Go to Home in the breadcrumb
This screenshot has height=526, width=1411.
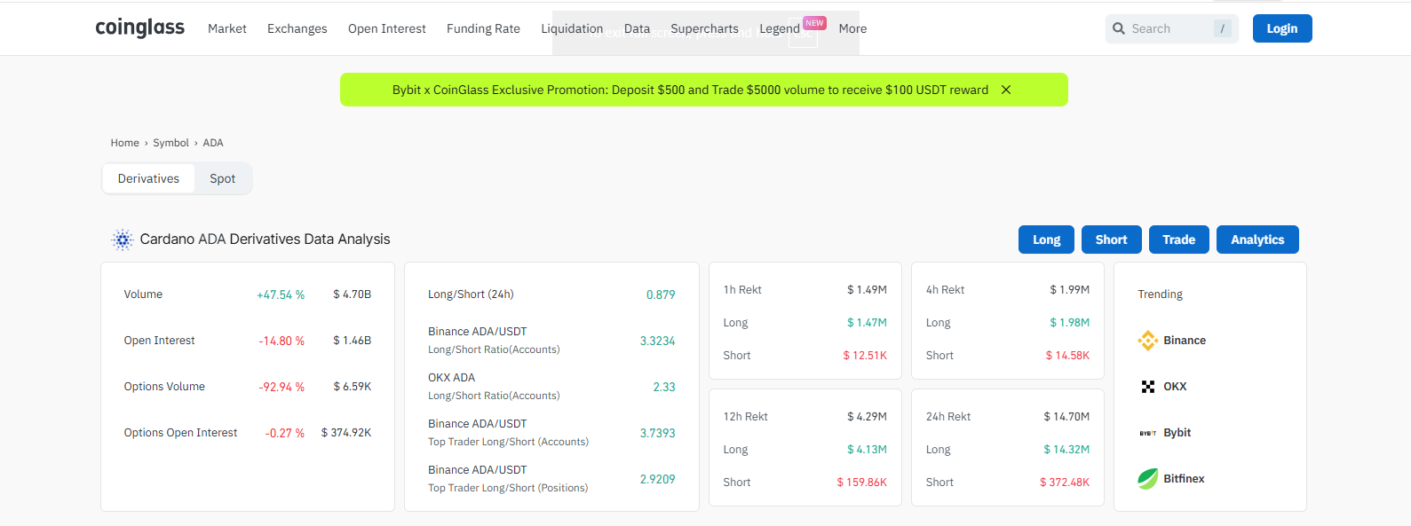124,143
